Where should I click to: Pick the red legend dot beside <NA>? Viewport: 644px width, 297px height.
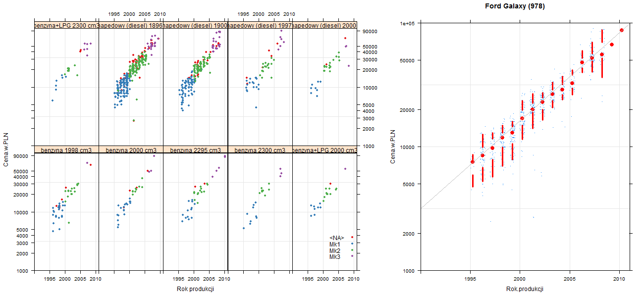[351, 238]
